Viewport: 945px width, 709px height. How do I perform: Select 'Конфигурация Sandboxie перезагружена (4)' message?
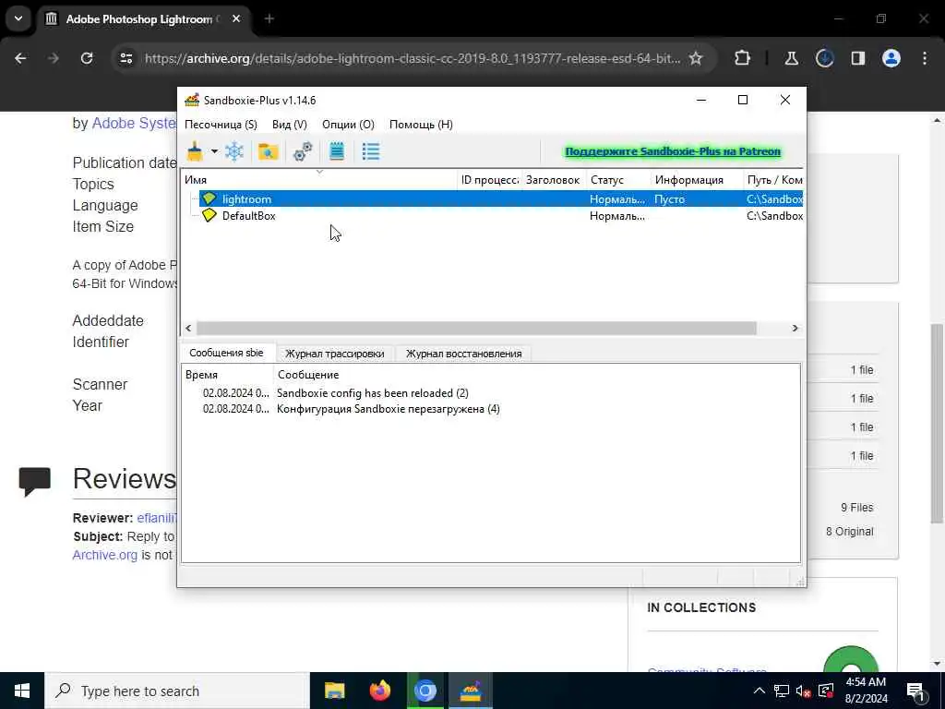click(x=389, y=409)
